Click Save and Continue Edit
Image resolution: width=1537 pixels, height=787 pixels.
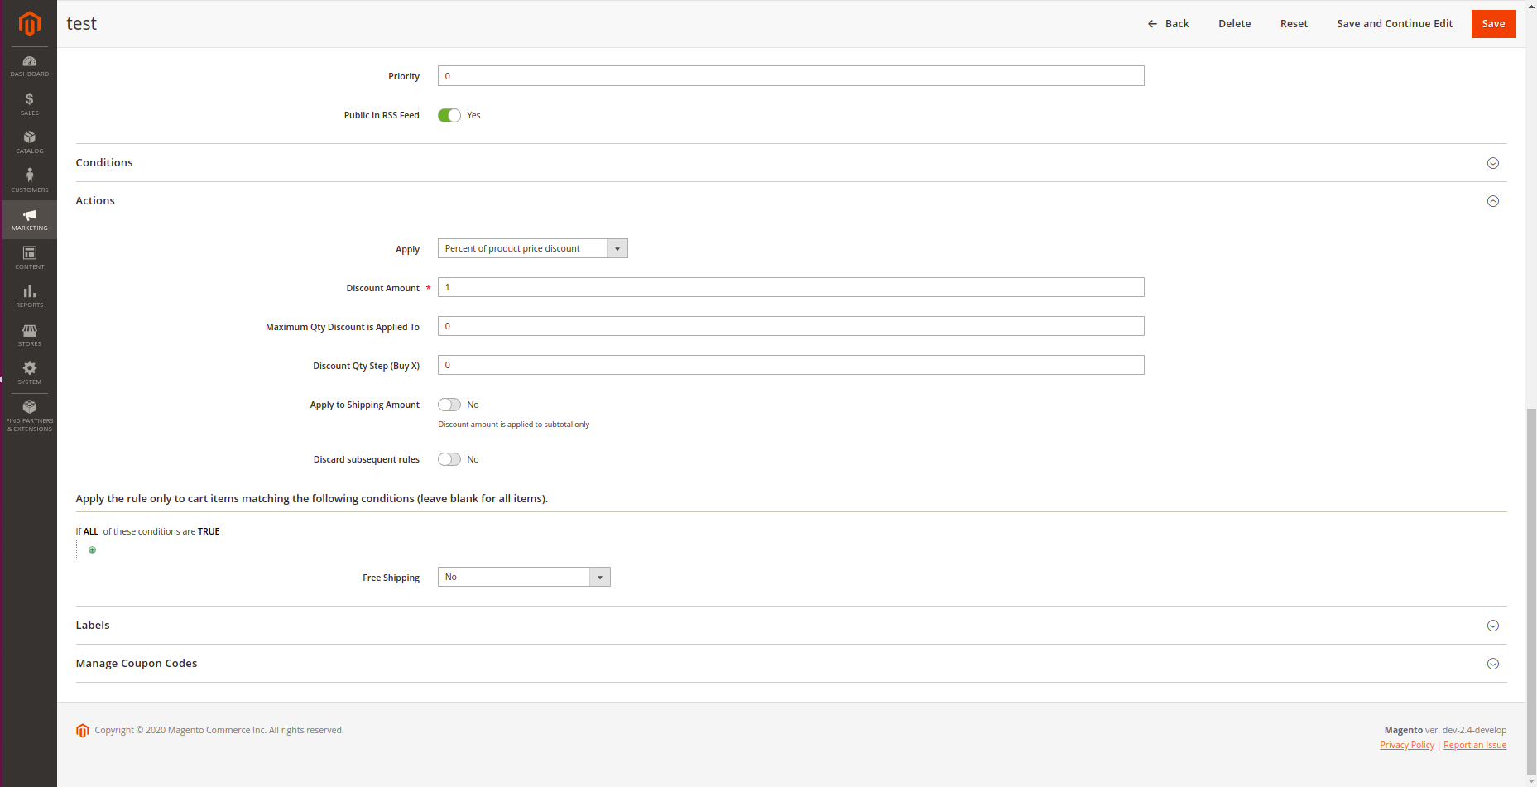pyautogui.click(x=1395, y=24)
